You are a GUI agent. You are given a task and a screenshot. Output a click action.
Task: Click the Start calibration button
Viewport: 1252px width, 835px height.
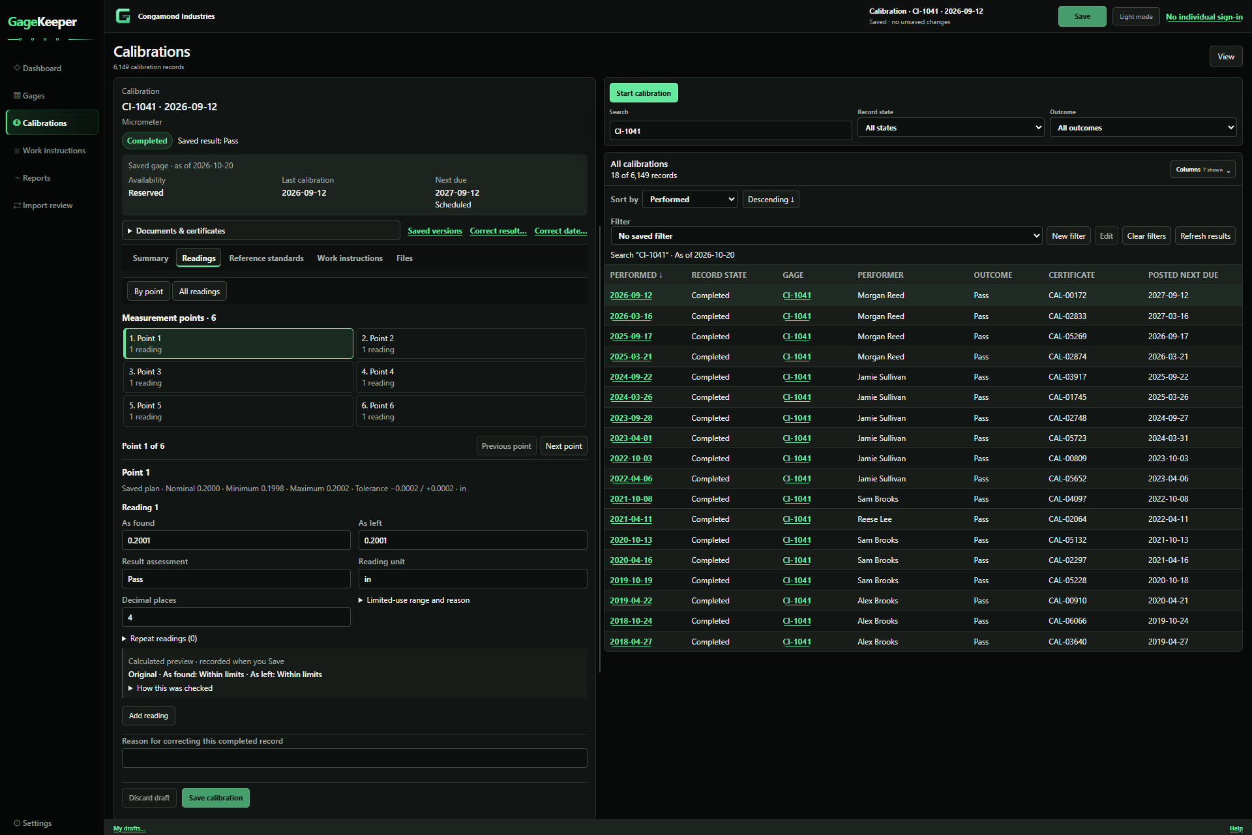pos(644,93)
